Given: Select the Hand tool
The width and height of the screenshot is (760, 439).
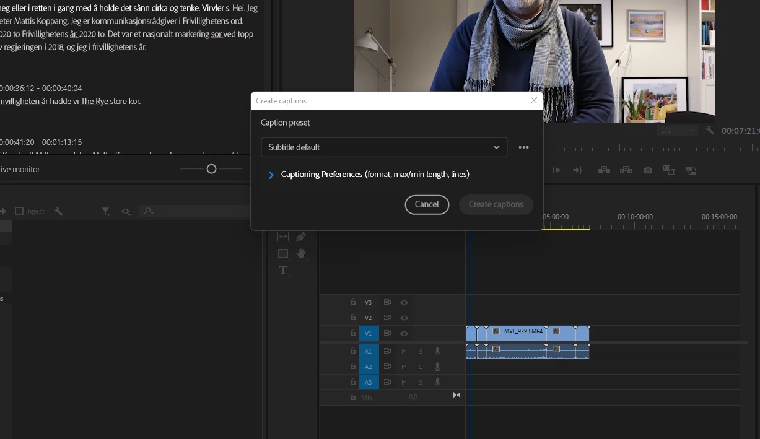Looking at the screenshot, I should point(302,253).
